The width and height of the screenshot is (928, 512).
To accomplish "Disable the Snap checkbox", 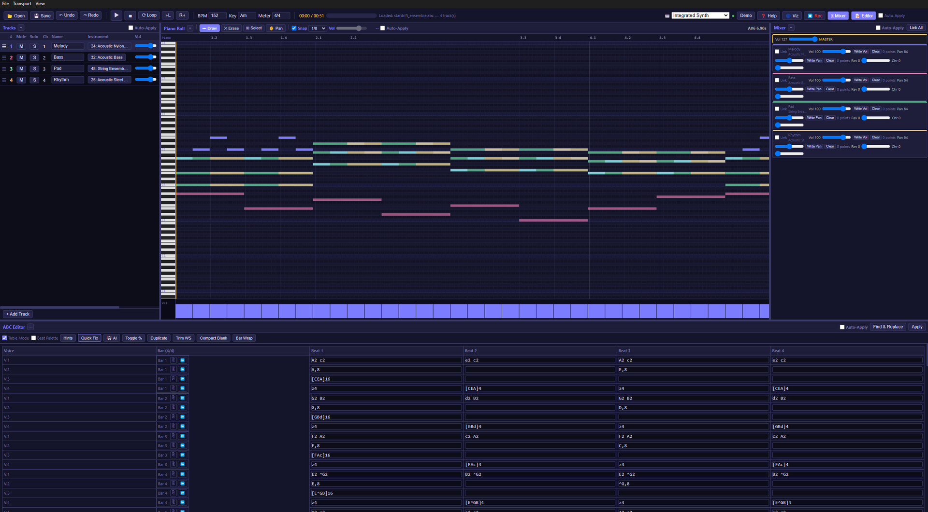I will pyautogui.click(x=294, y=28).
